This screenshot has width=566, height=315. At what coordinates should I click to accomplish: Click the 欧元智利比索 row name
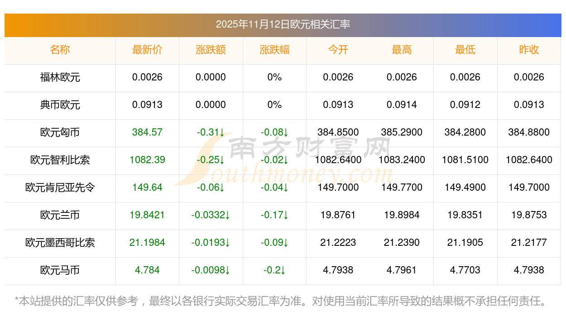(60, 160)
